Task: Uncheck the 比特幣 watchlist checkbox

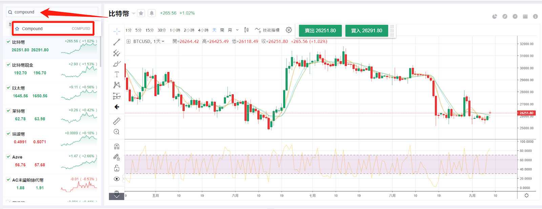Action: (x=8, y=42)
